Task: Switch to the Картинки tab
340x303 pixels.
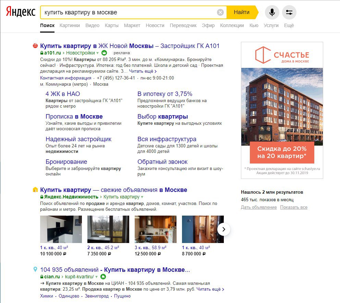Action: coord(70,25)
